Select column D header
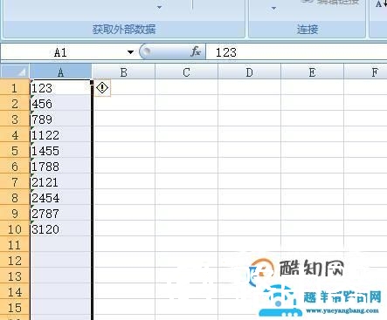 (249, 72)
